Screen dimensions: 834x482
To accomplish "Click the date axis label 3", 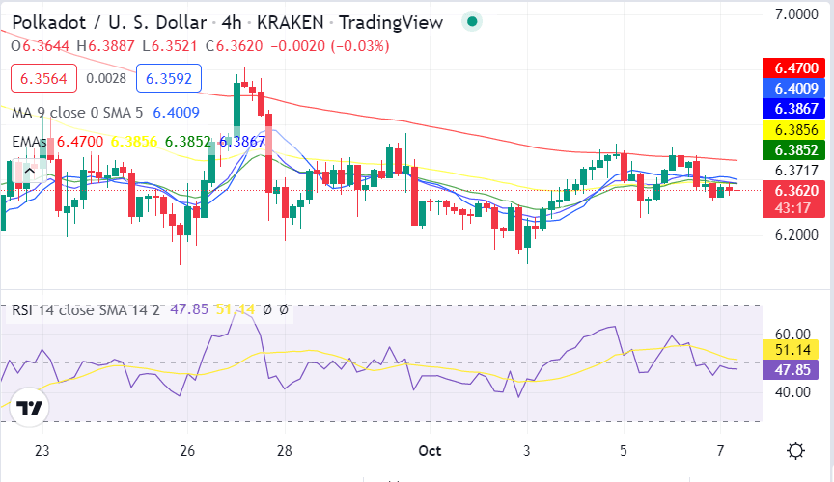I will pos(527,451).
